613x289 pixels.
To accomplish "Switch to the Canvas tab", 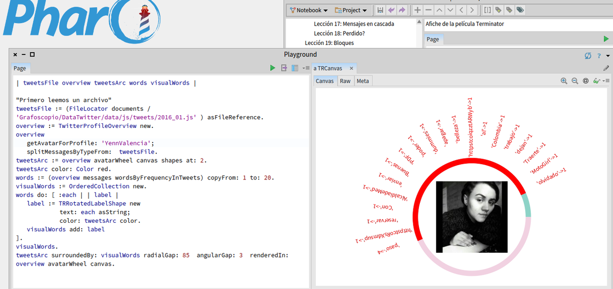I will [x=325, y=81].
